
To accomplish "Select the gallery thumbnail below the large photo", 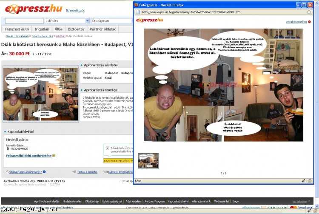I will click(x=148, y=160).
